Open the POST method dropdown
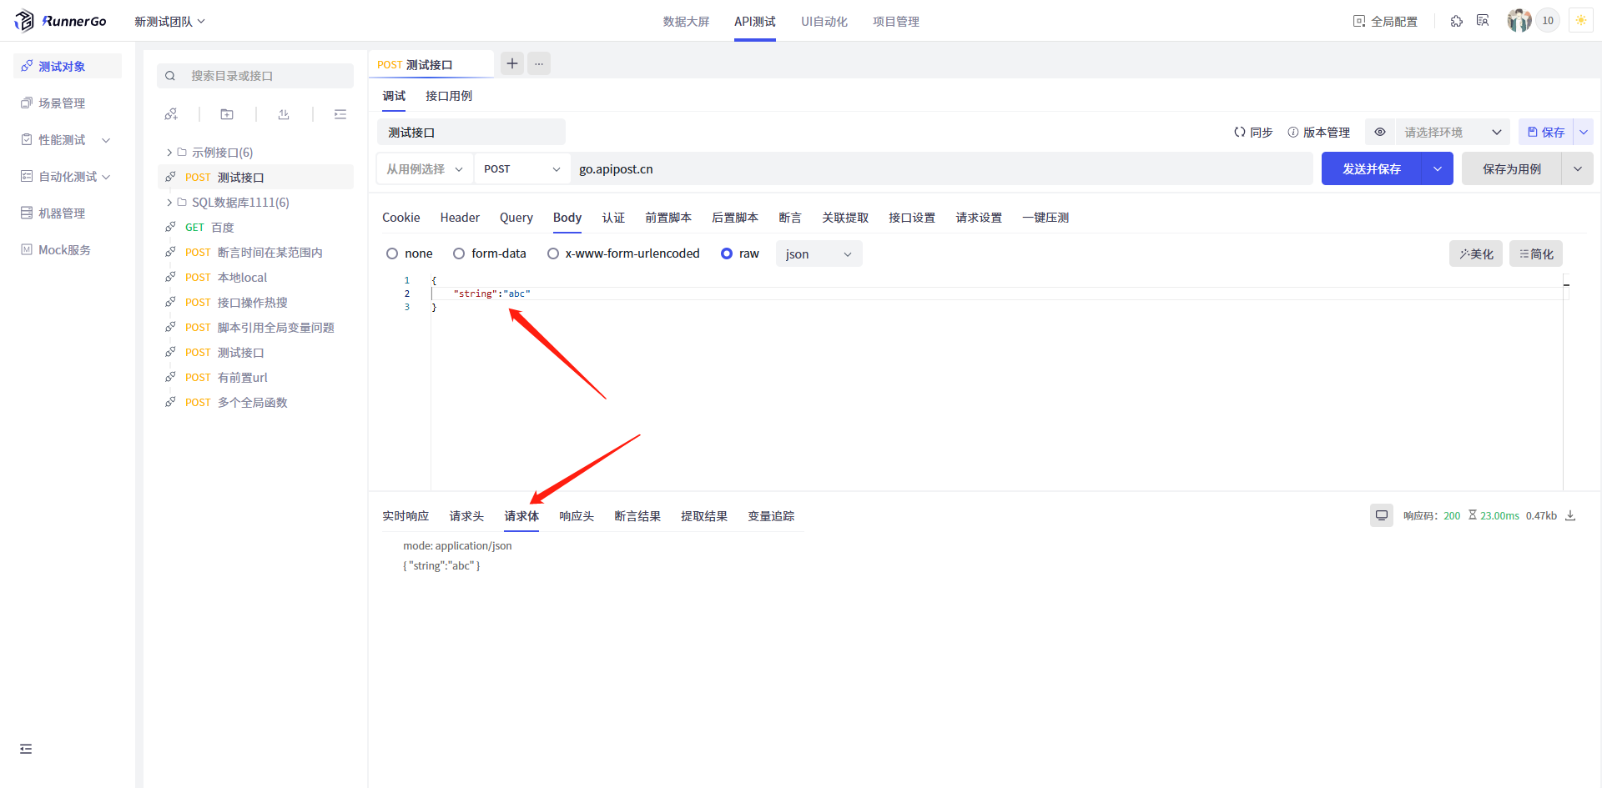 tap(521, 169)
